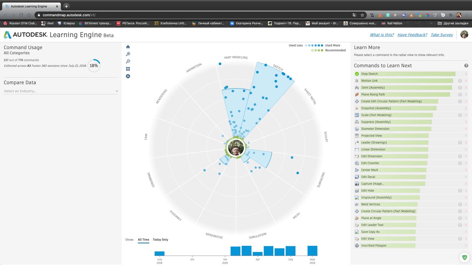Select the Part Modeling category label
Screen dimensions: 472x265
click(236, 57)
